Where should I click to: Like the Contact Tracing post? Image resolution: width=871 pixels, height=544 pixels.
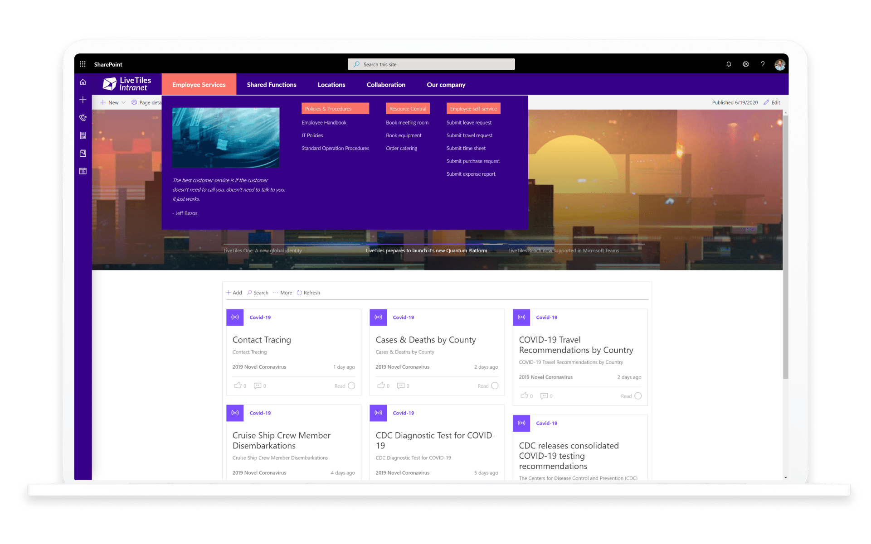click(238, 385)
